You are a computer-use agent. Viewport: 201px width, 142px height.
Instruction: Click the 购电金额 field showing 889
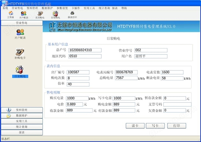(124, 104)
